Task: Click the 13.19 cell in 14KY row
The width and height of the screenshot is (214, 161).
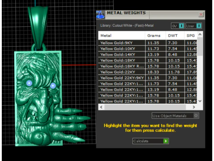Action: coord(156,55)
